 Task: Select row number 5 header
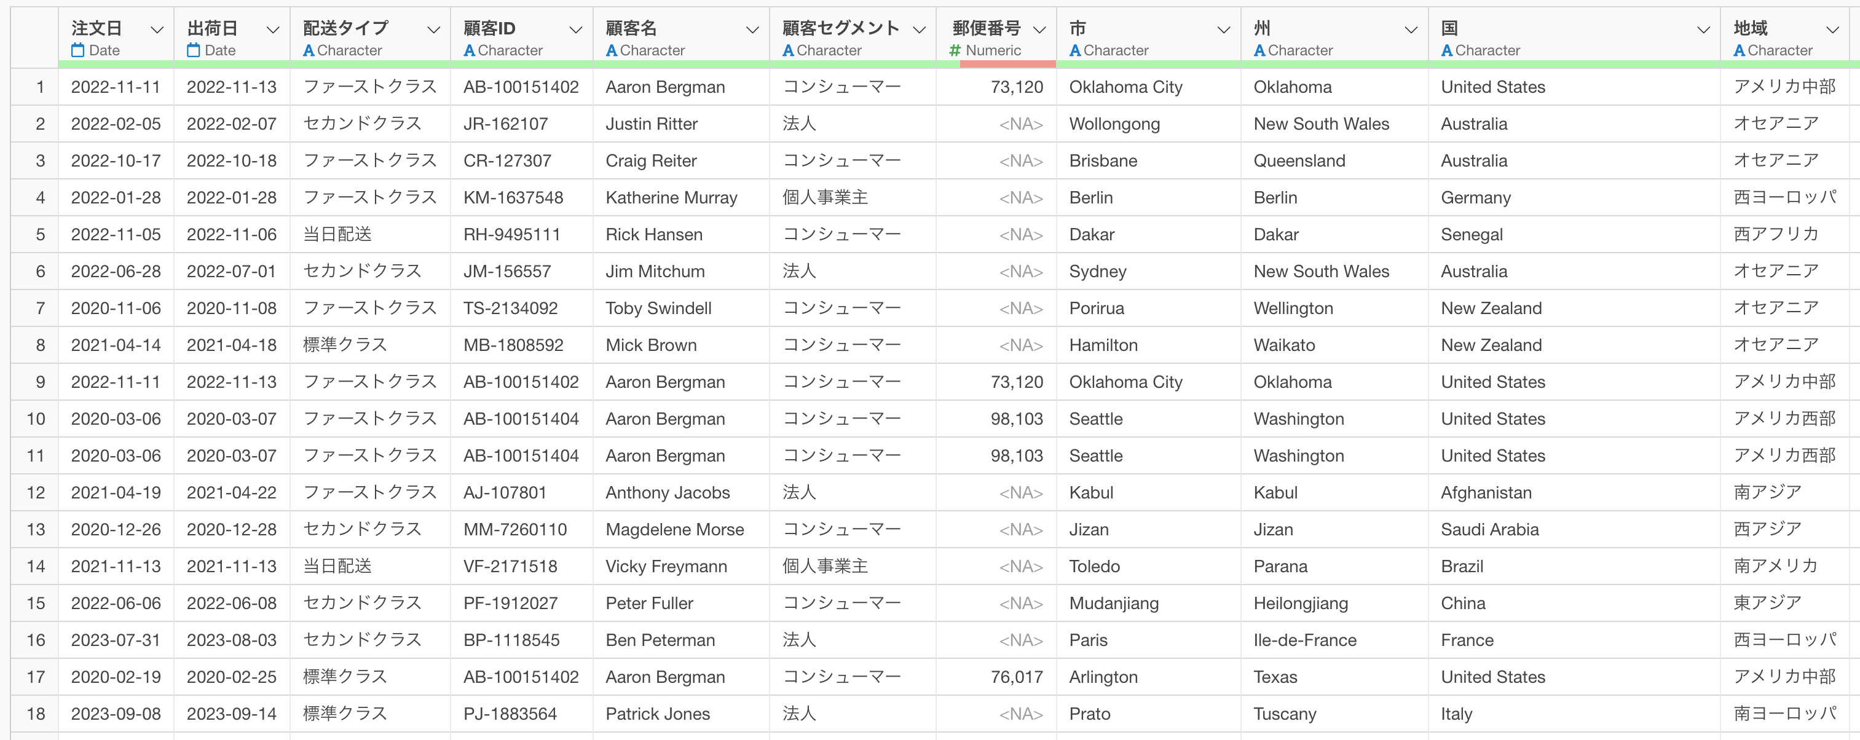click(41, 235)
